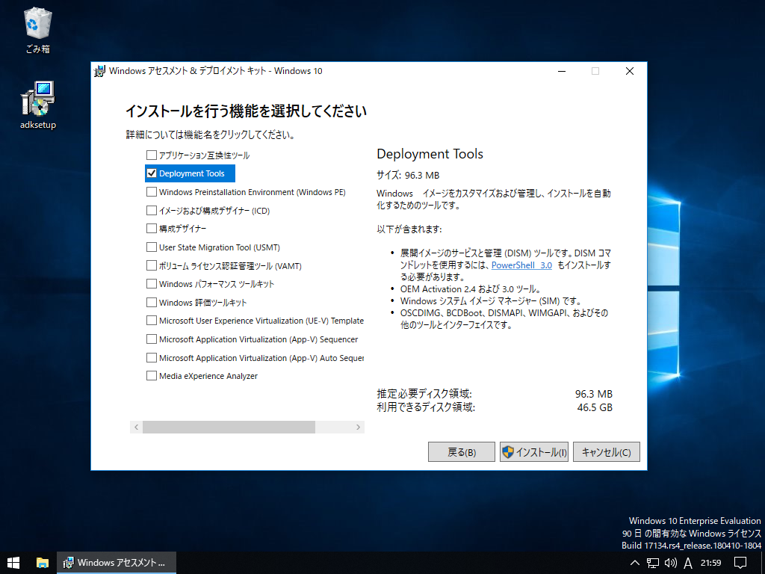Check Windows パフォーマンス ツールキット checkbox
This screenshot has width=765, height=574.
pos(152,283)
